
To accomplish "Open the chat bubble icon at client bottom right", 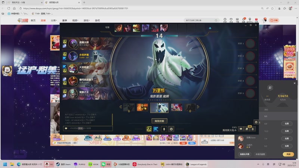I will [x=241, y=129].
